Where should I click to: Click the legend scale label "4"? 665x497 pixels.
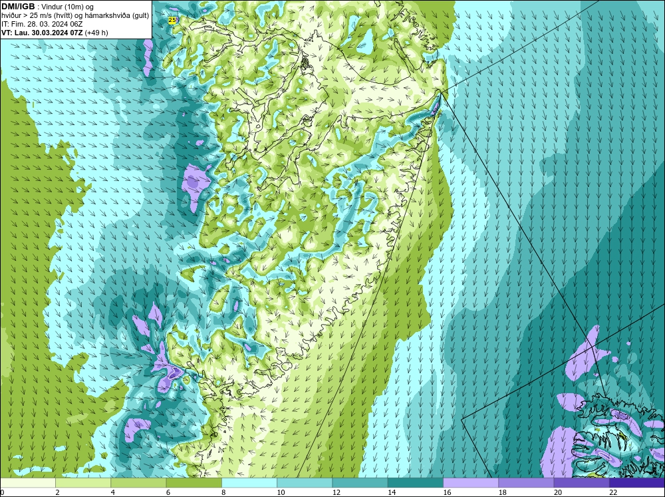[x=113, y=492]
